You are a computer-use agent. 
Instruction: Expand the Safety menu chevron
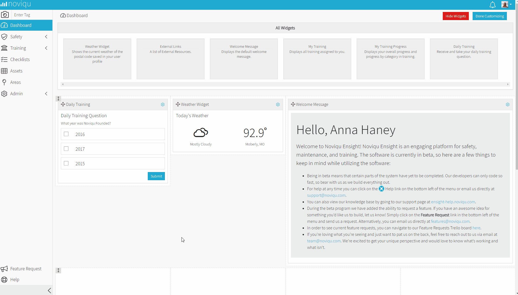click(x=46, y=37)
